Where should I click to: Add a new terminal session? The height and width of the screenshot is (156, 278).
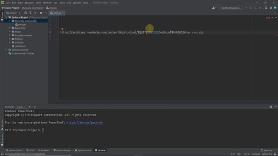tap(30, 107)
